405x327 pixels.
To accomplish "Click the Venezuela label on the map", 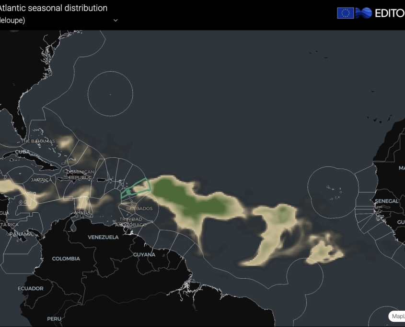I will tap(103, 237).
